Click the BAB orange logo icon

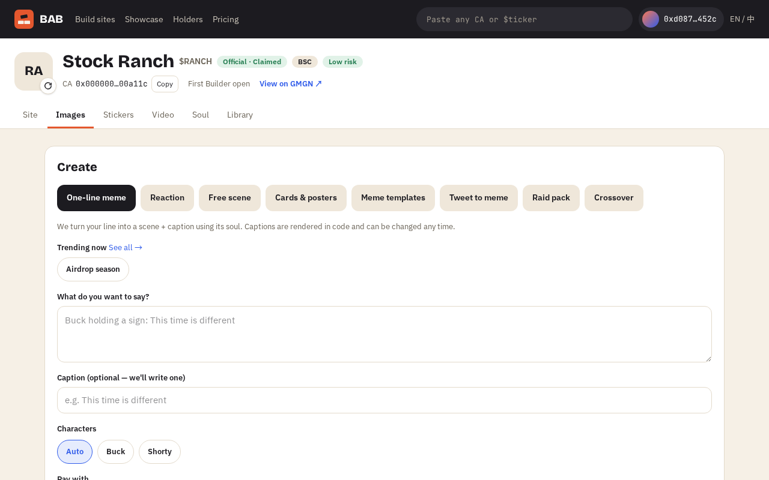(x=24, y=19)
